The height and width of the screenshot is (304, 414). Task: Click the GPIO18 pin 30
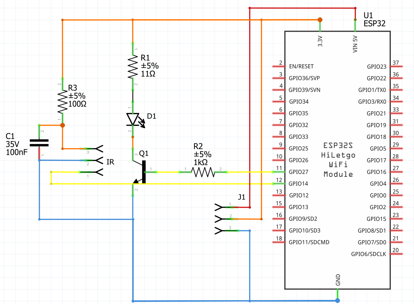(x=396, y=137)
